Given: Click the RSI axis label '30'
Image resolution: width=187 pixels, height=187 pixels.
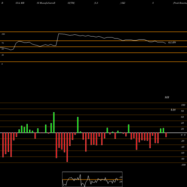Looking at the screenshot, I should [3, 55].
